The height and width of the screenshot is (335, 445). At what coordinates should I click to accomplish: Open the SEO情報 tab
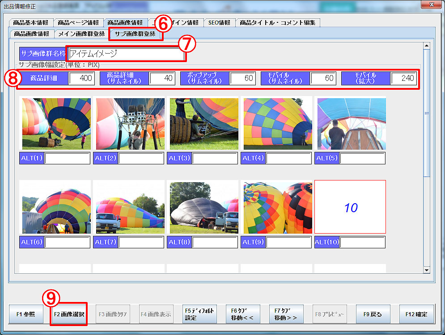pos(219,23)
